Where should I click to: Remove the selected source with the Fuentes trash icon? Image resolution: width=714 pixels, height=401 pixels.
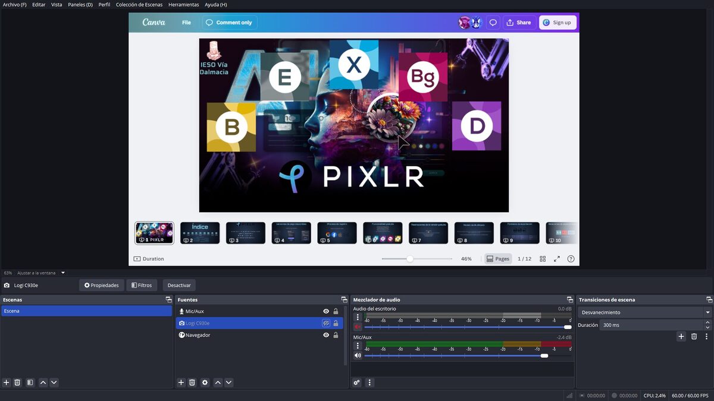click(192, 383)
